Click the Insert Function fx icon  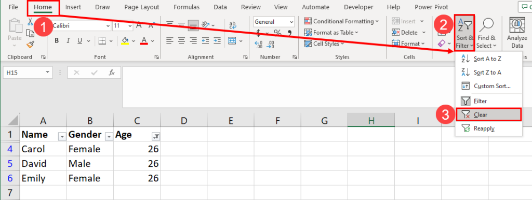112,72
